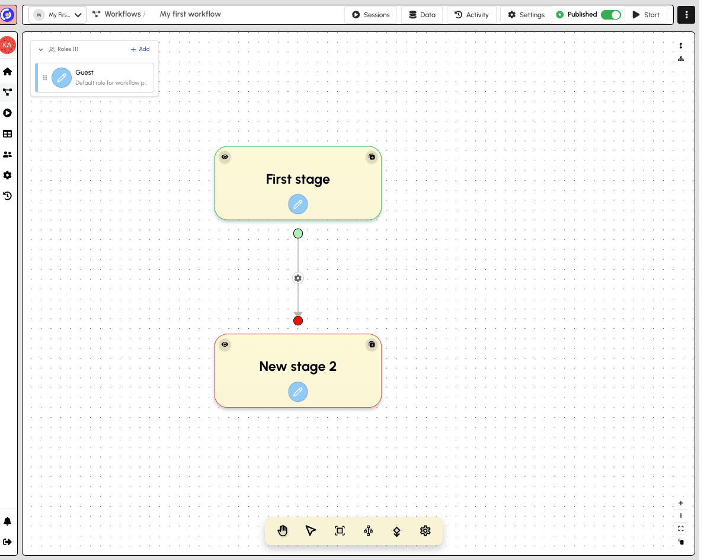707x560 pixels.
Task: Toggle visibility eye on New stage 2
Action: (225, 344)
